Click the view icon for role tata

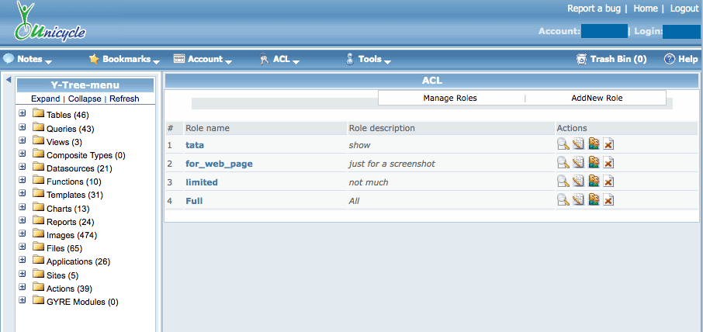pyautogui.click(x=563, y=144)
